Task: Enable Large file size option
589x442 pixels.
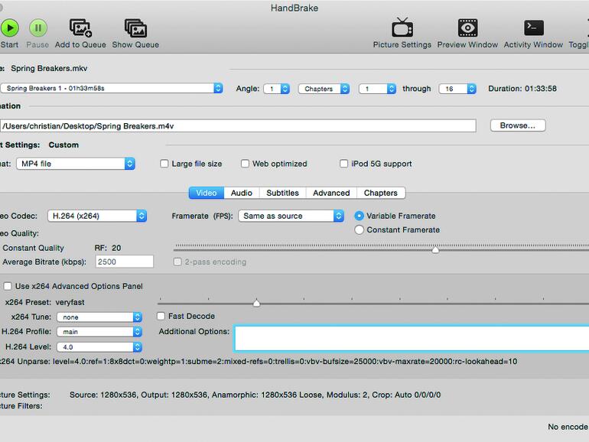Action: point(164,164)
